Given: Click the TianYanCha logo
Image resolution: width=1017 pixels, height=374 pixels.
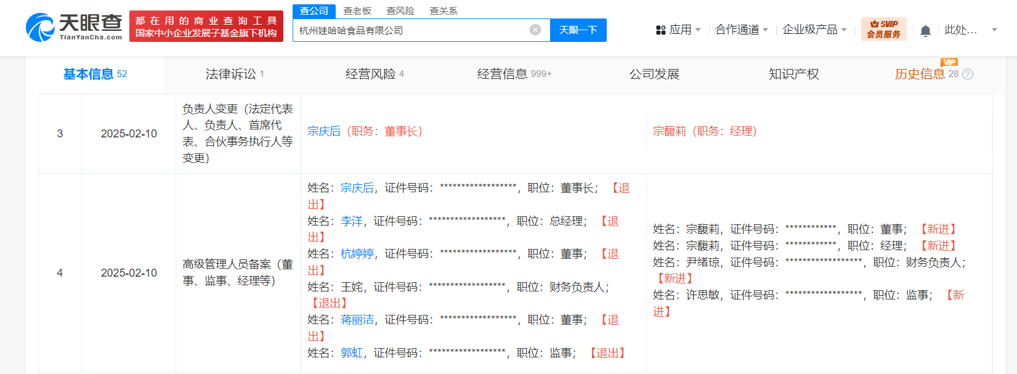Looking at the screenshot, I should pyautogui.click(x=74, y=27).
